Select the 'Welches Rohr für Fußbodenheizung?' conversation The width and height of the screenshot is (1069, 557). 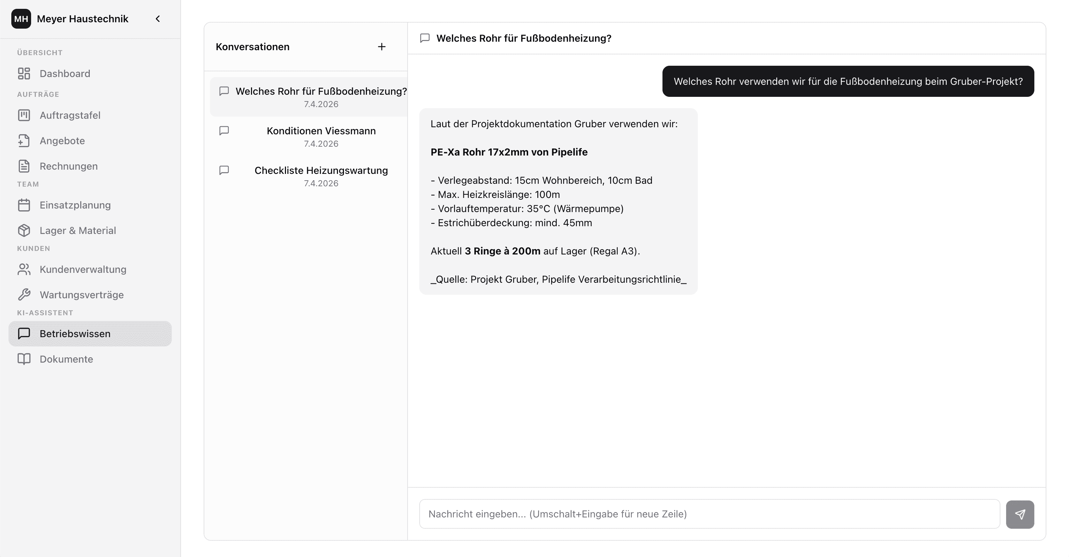(309, 96)
